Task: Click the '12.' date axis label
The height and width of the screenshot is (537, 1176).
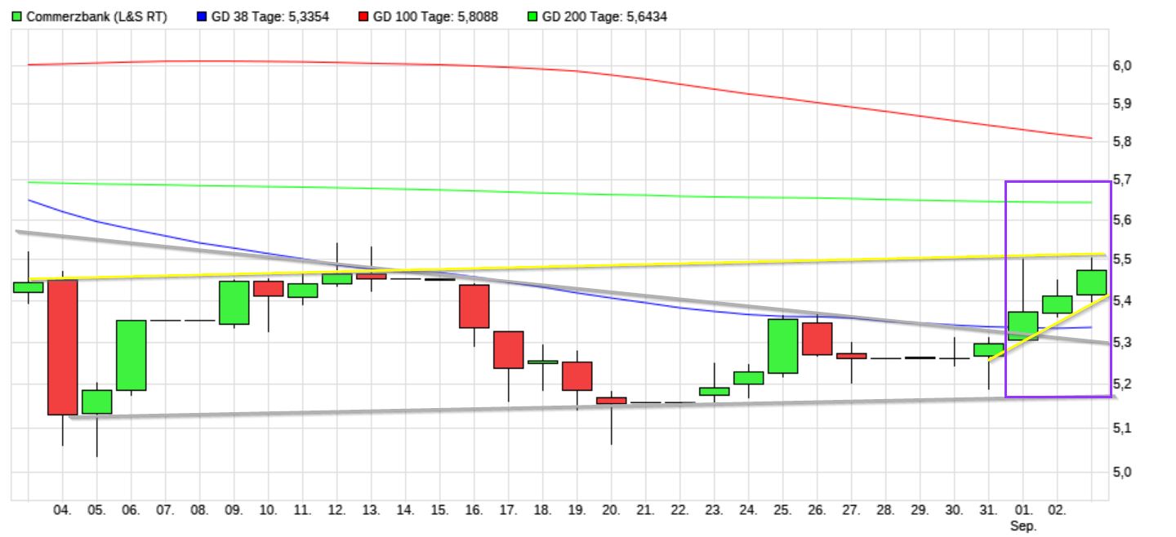Action: 336,511
